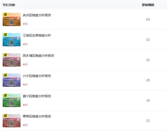The height and width of the screenshot is (131, 167).
Task: Open the brown 西乡塘区 column thumbnail
Action: pos(12,60)
